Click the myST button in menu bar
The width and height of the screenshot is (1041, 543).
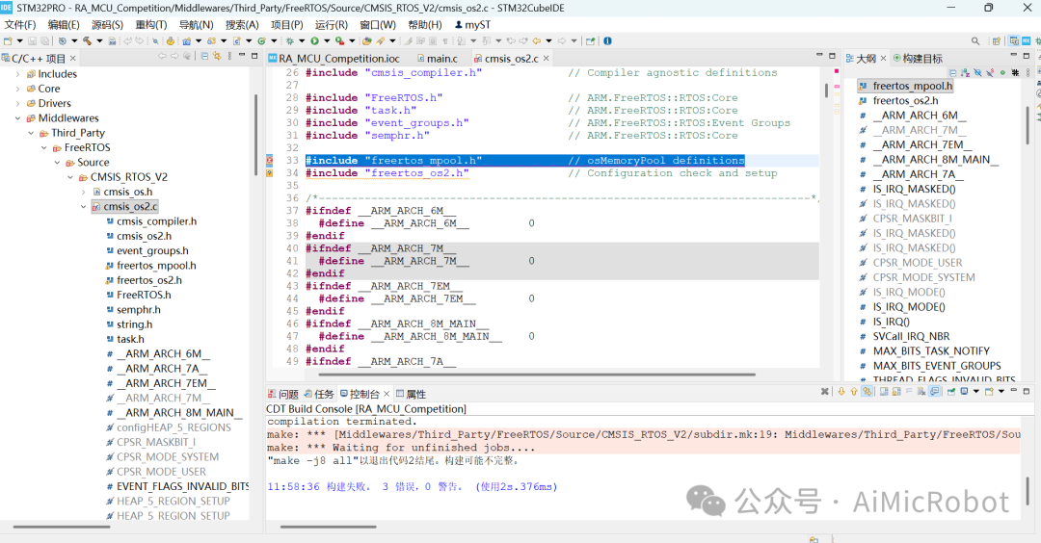tap(472, 24)
